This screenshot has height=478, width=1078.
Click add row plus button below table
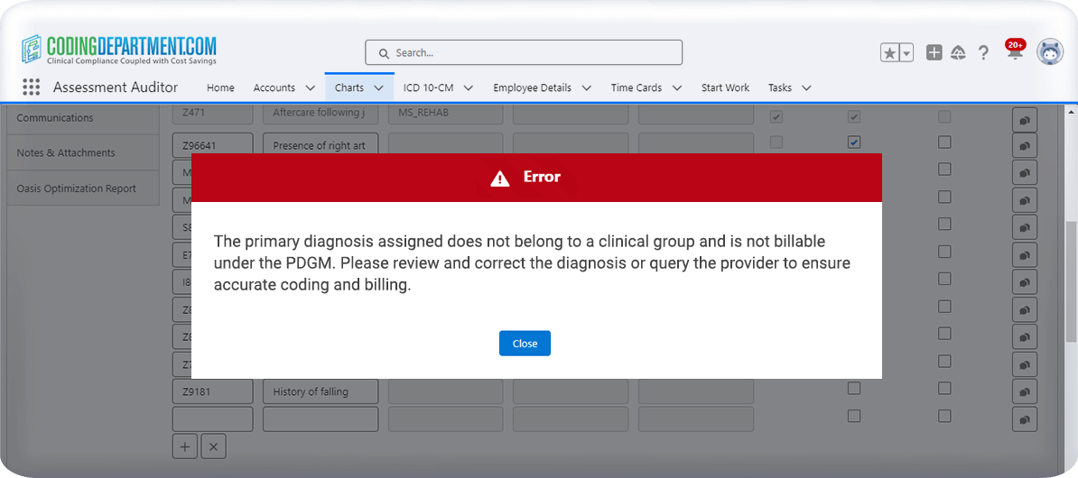tap(185, 446)
